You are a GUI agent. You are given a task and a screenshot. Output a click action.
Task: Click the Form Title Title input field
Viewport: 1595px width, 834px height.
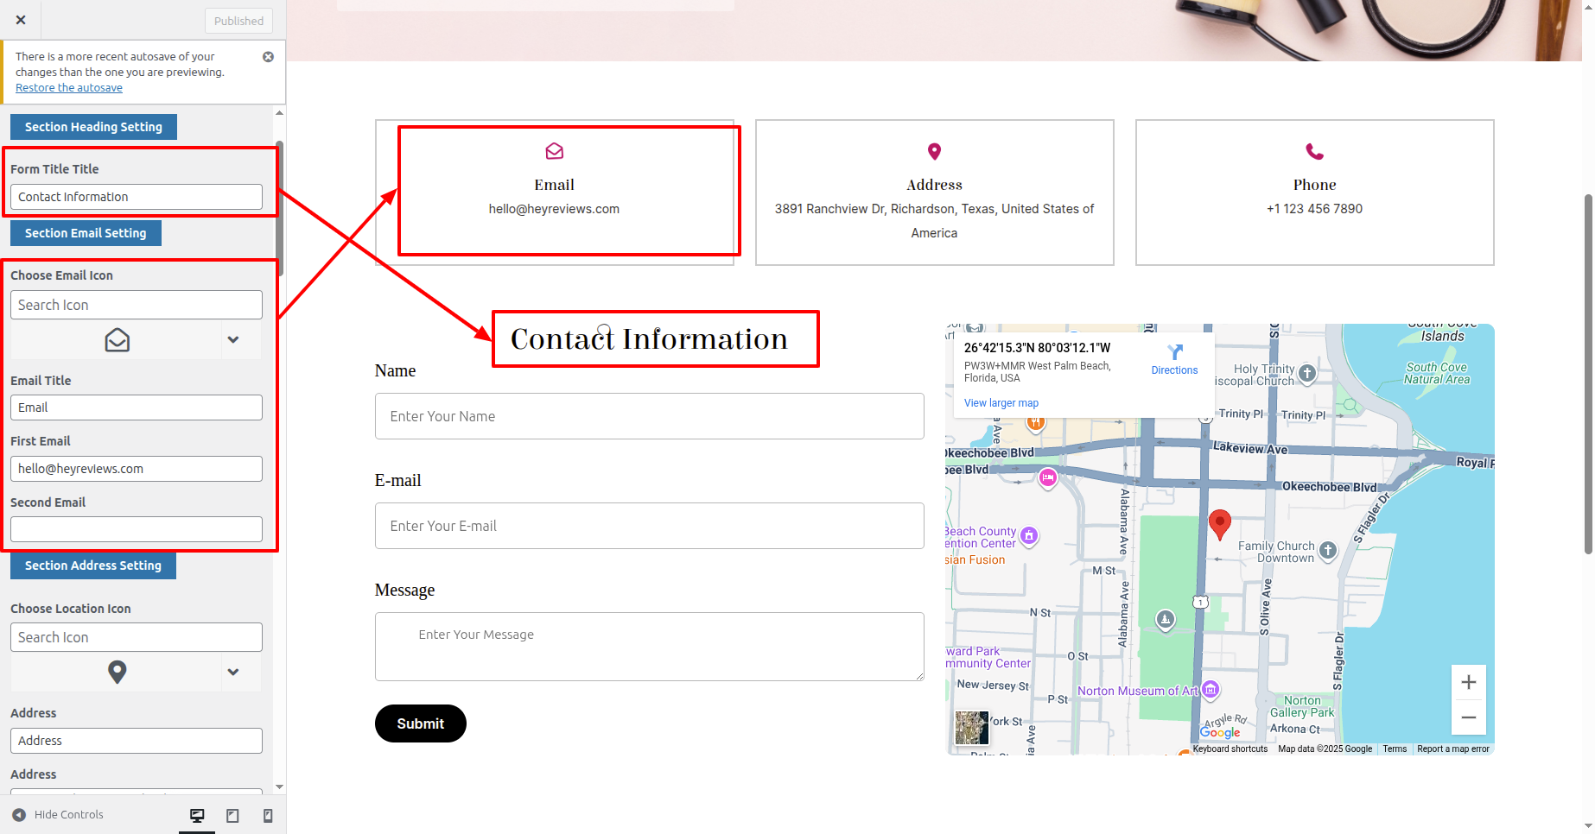click(137, 197)
